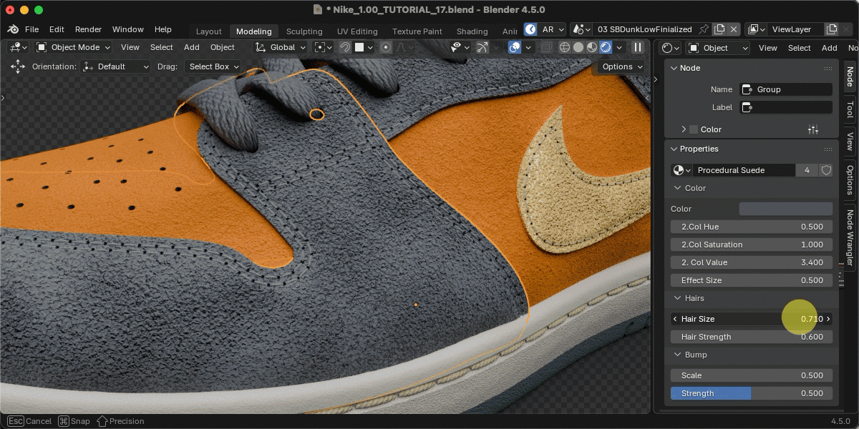This screenshot has height=429, width=859.
Task: Open the Edit menu
Action: 57,29
